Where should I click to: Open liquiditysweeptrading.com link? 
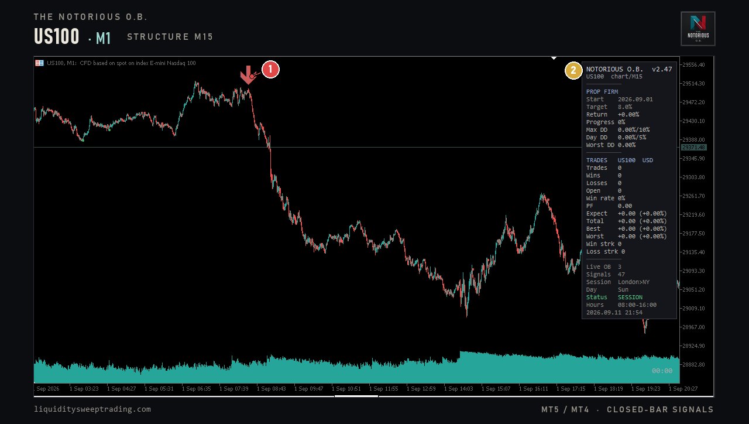point(92,409)
